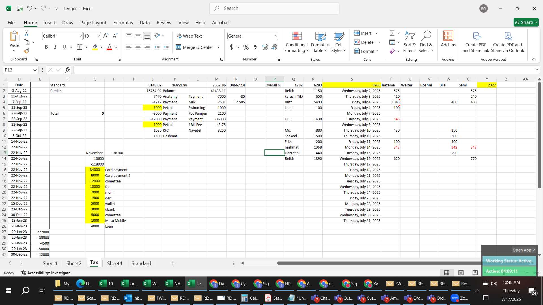Click Insert Function fx icon

[67, 70]
